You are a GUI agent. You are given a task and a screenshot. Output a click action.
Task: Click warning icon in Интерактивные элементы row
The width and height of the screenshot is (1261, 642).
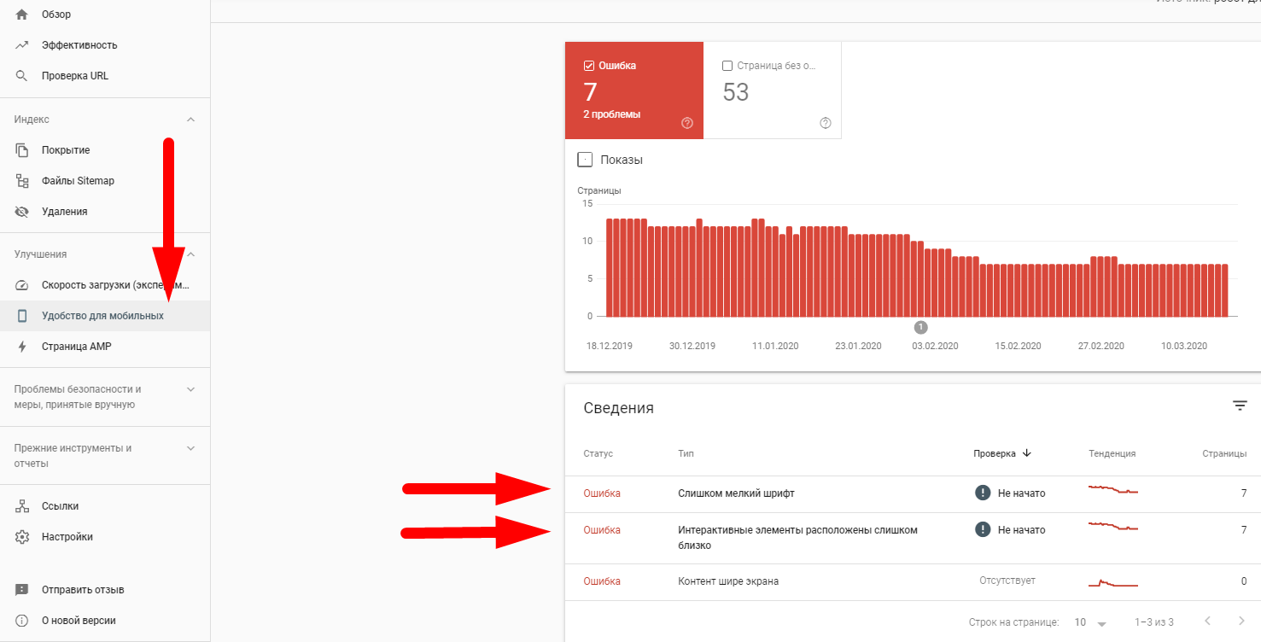[x=983, y=529]
